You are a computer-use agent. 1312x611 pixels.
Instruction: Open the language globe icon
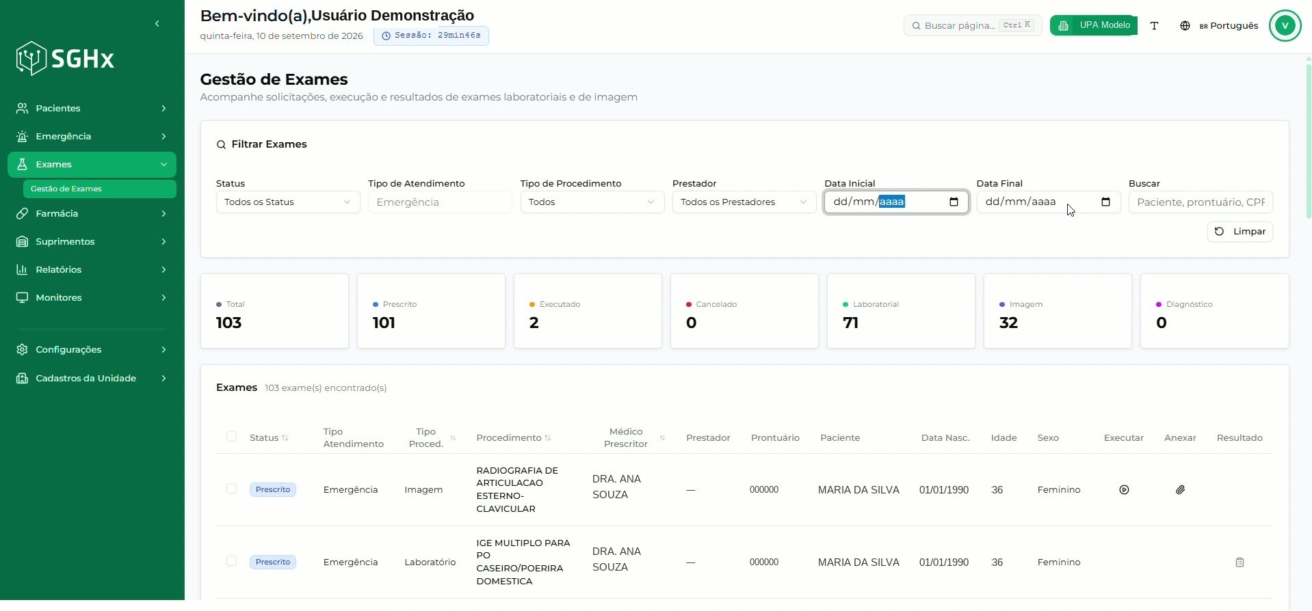click(1185, 25)
